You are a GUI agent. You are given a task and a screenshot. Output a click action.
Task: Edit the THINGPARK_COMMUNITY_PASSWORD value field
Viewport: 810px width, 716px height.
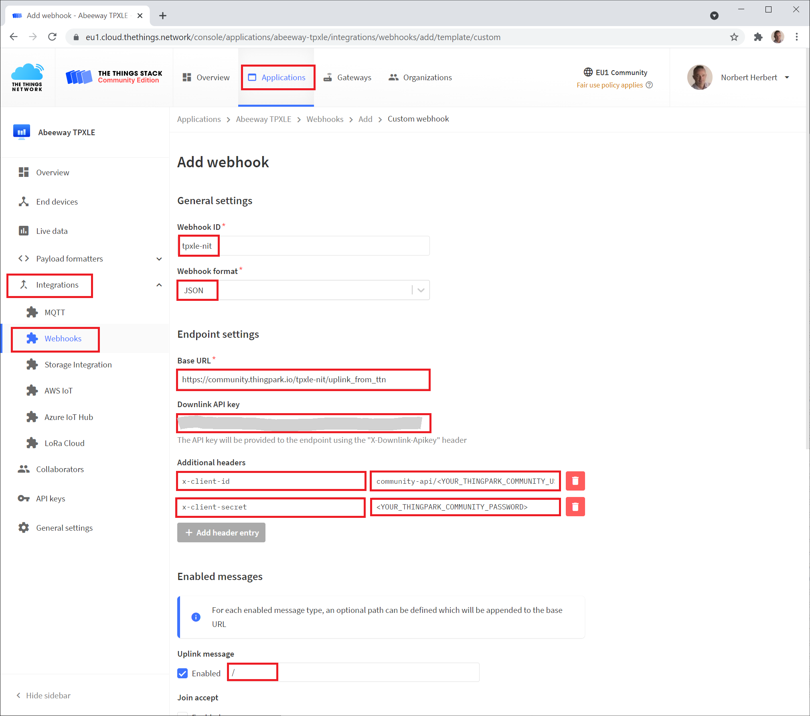[x=465, y=507]
